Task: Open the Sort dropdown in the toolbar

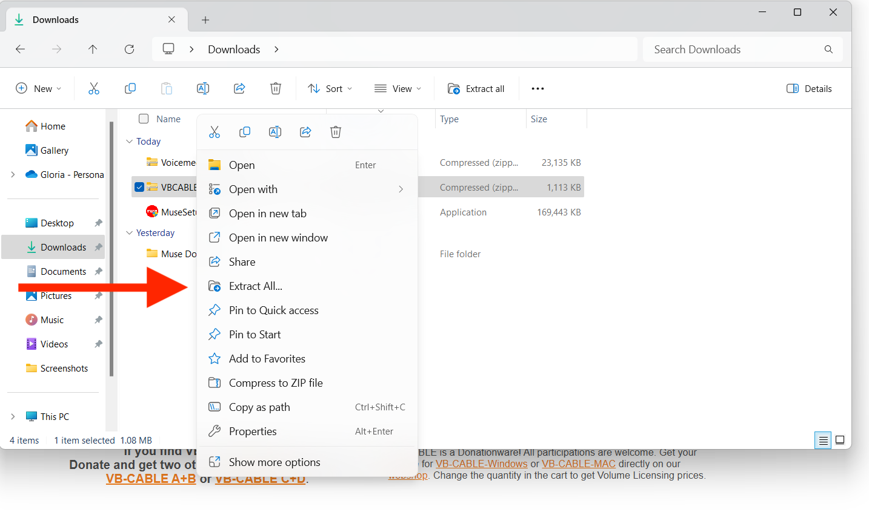Action: 330,88
